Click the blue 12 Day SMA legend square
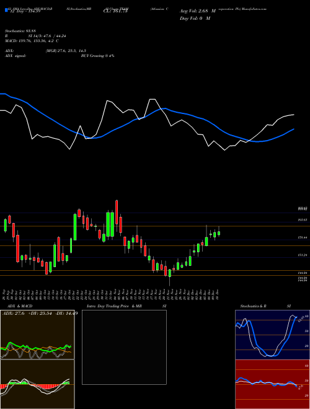The image size is (310, 409). 6,10
